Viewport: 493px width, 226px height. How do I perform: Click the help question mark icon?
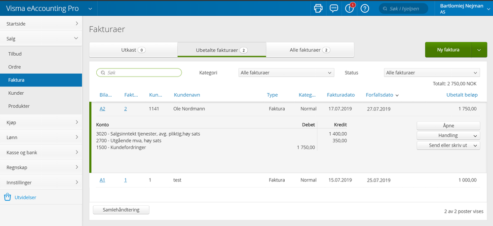365,8
